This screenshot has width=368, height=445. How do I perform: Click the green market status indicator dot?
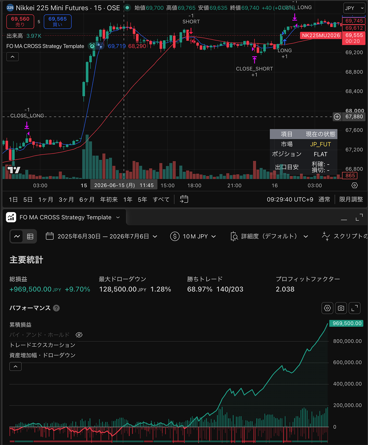coord(127,8)
